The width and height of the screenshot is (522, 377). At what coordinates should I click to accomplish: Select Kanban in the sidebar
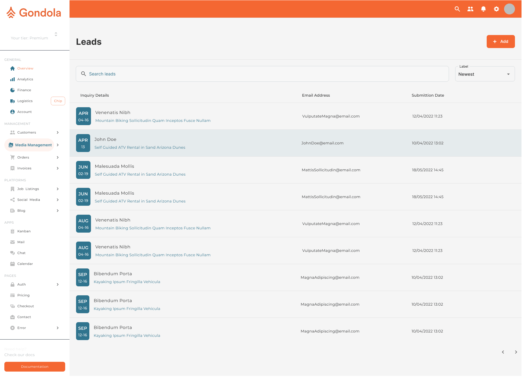point(24,231)
